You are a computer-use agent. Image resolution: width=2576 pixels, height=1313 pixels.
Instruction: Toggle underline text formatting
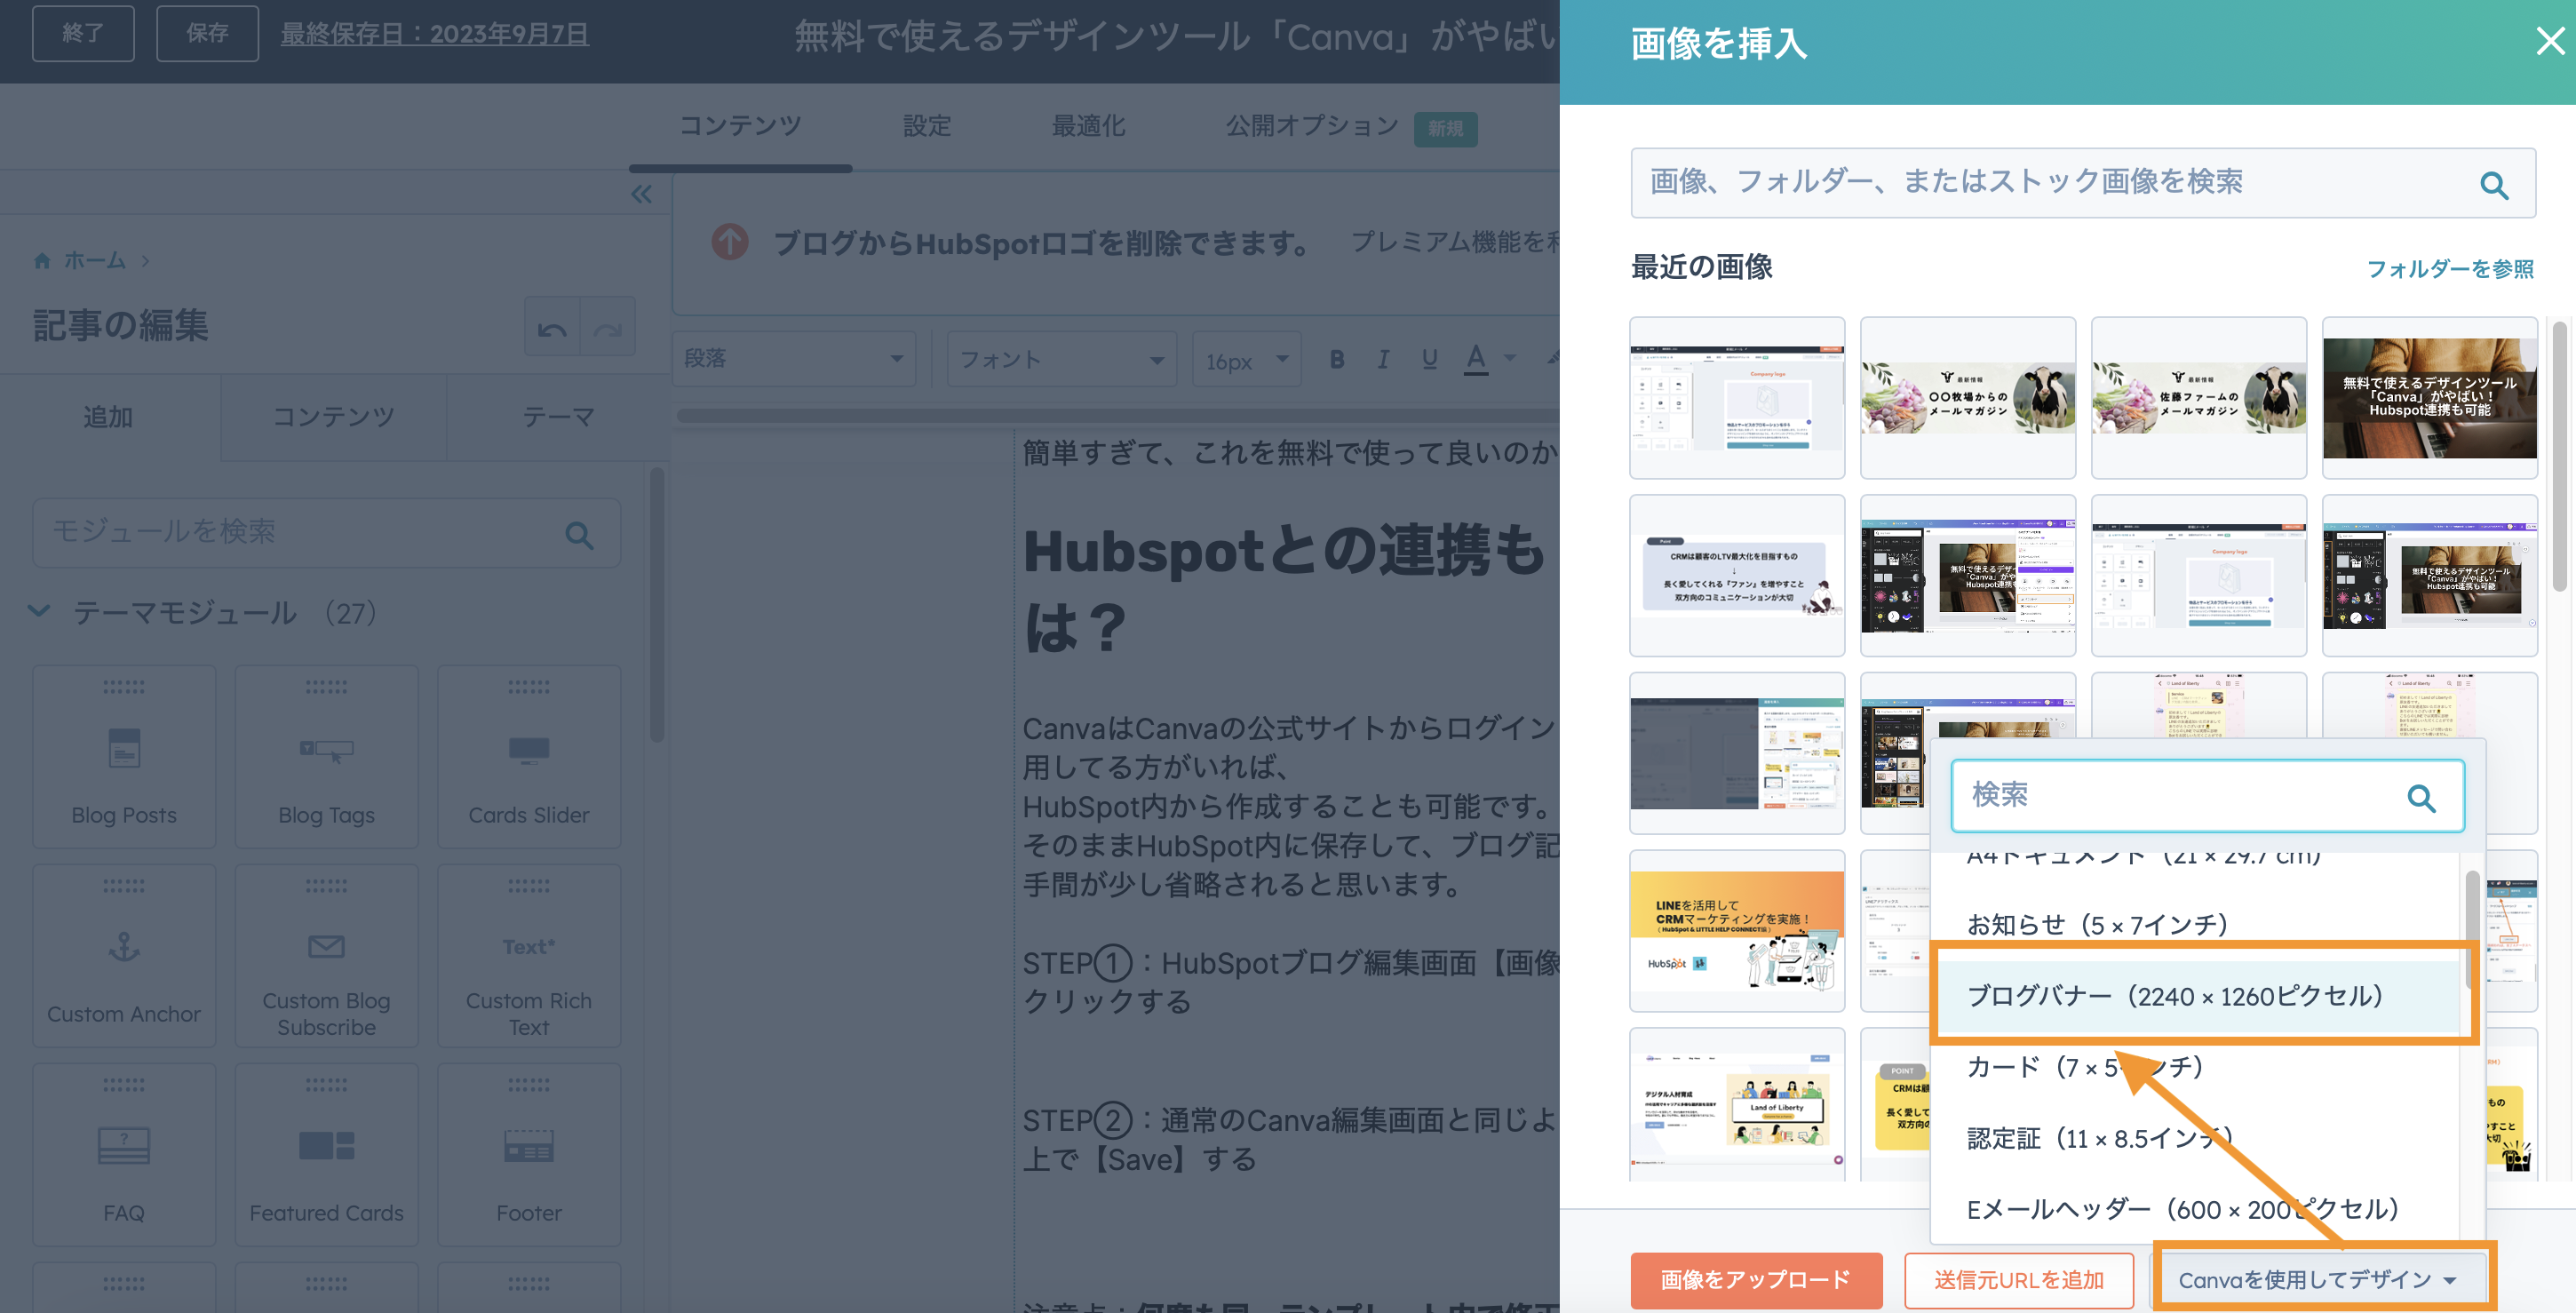coord(1429,359)
